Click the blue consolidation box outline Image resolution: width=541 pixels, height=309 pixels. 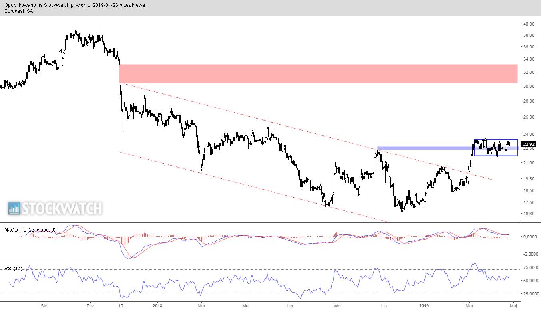496,147
